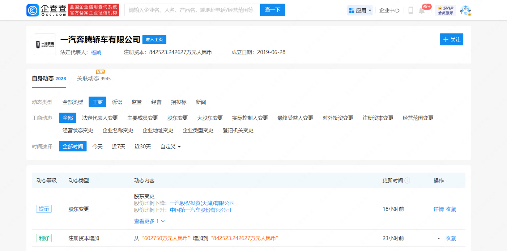Filter by 对外投资变更

point(338,118)
